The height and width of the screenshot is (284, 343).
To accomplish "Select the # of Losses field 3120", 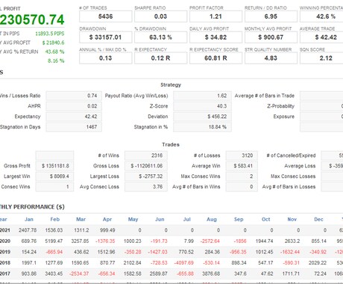I will point(242,155).
